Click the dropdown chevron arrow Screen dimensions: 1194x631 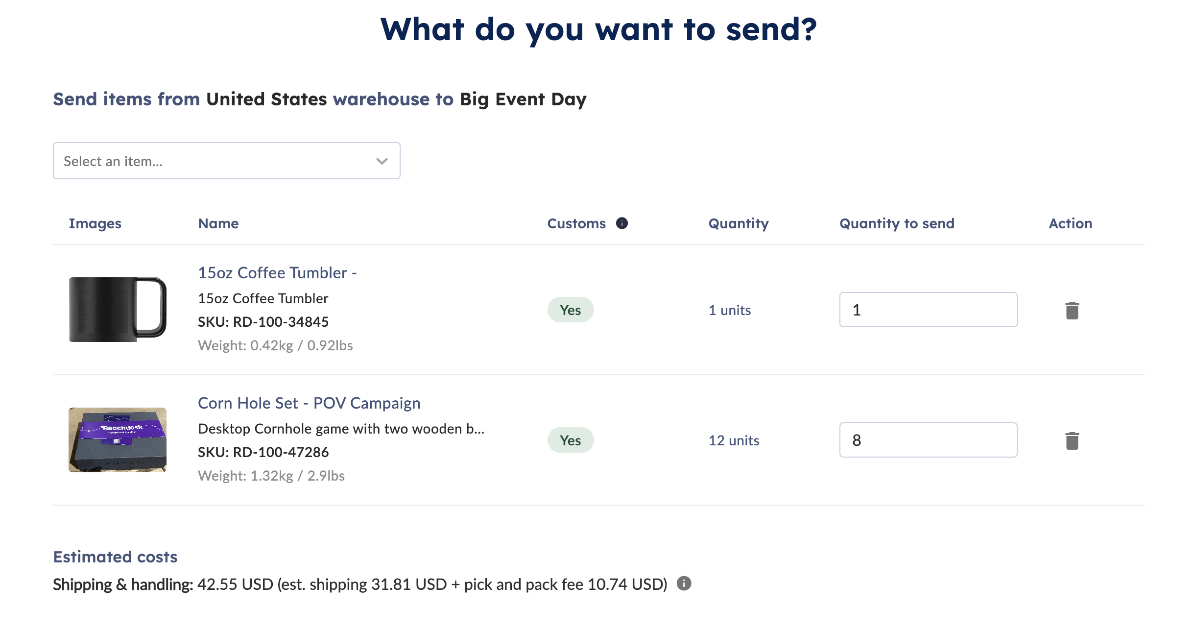click(382, 161)
